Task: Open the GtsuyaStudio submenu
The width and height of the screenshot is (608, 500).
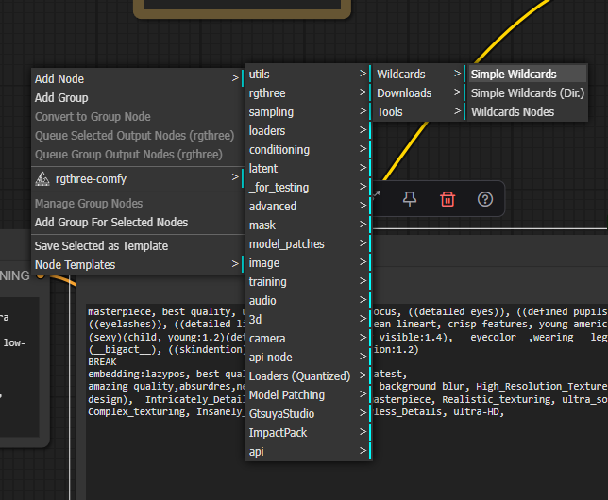Action: tap(309, 413)
